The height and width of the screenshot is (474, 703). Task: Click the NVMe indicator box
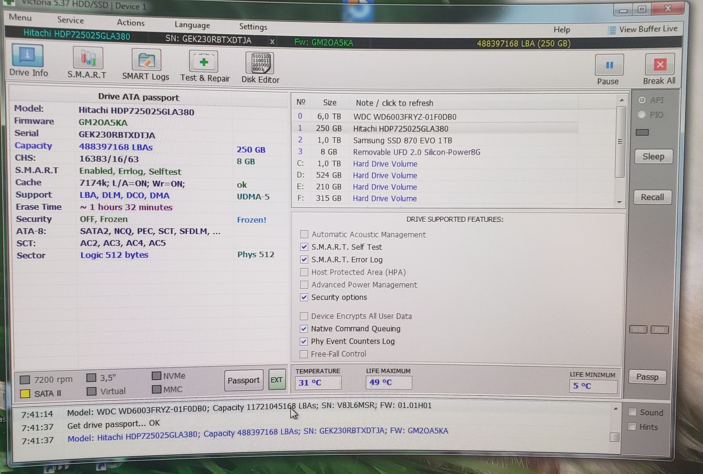157,376
